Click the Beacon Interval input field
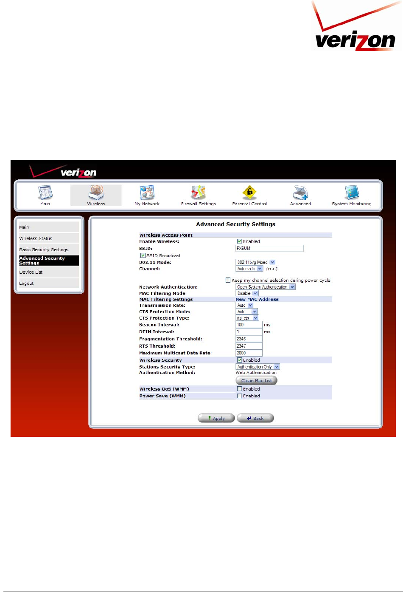403x592 pixels. (249, 325)
